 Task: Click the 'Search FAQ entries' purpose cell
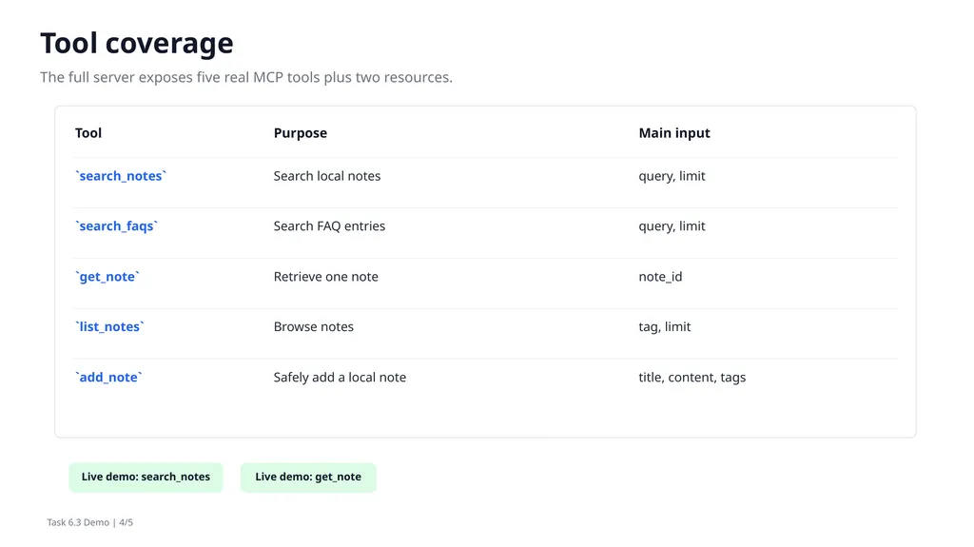(329, 226)
